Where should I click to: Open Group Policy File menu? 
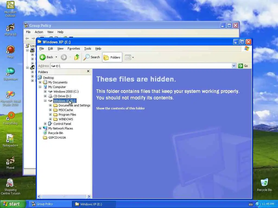[28, 32]
